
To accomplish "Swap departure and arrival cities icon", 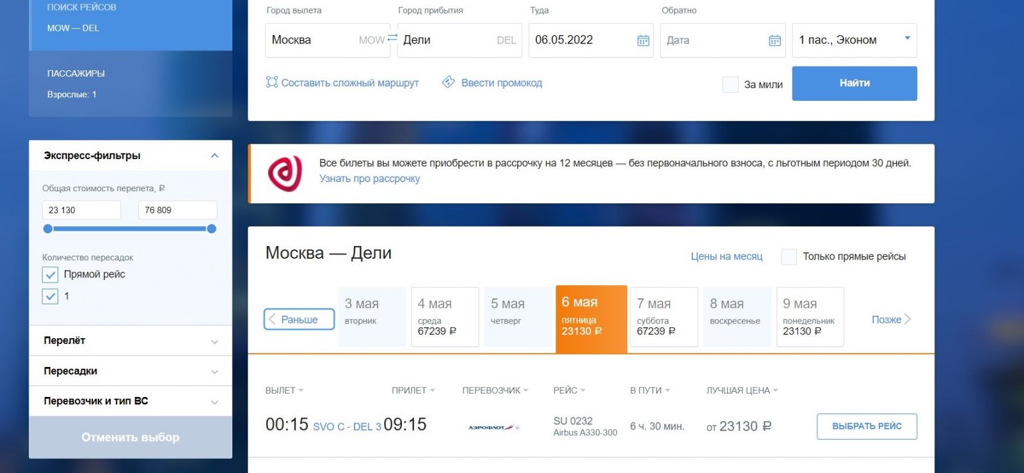I will pyautogui.click(x=392, y=38).
